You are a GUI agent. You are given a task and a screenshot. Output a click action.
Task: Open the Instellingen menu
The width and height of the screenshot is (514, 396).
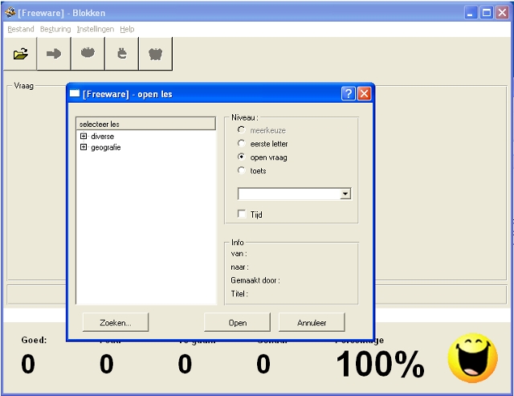[95, 29]
